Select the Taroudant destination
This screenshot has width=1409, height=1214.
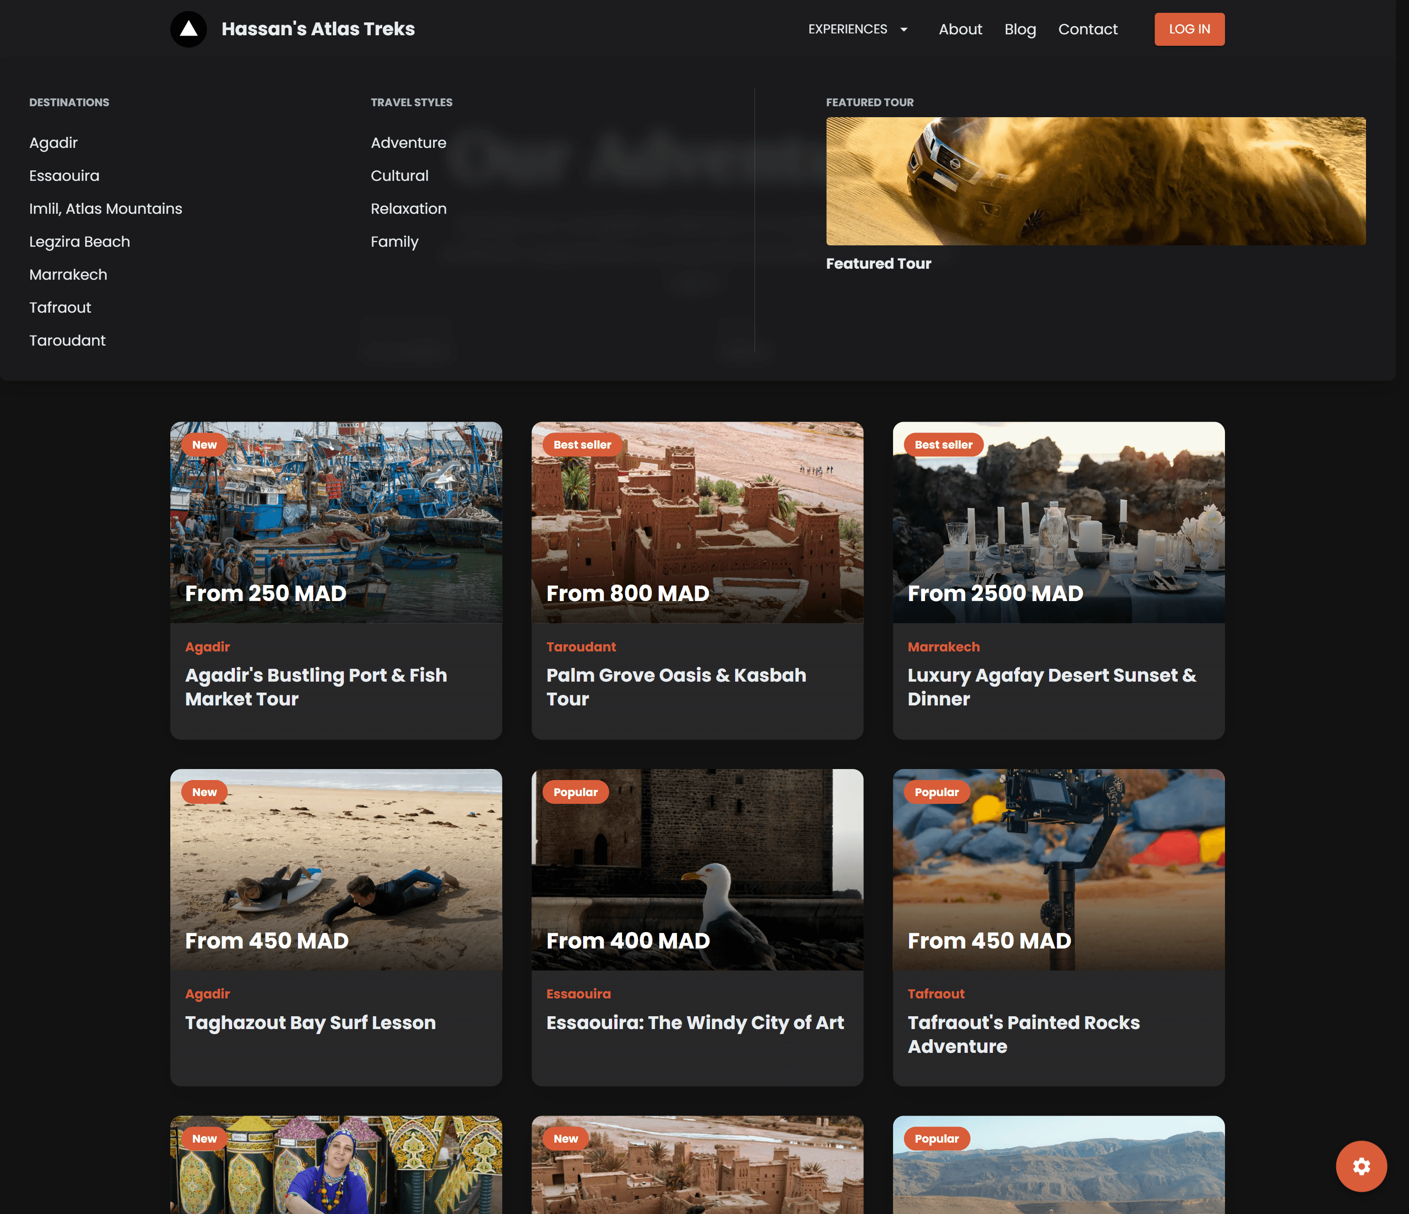pos(68,341)
